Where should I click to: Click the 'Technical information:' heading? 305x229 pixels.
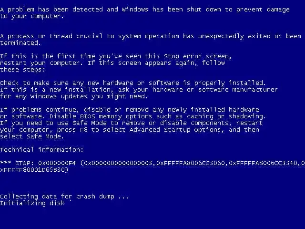point(41,149)
